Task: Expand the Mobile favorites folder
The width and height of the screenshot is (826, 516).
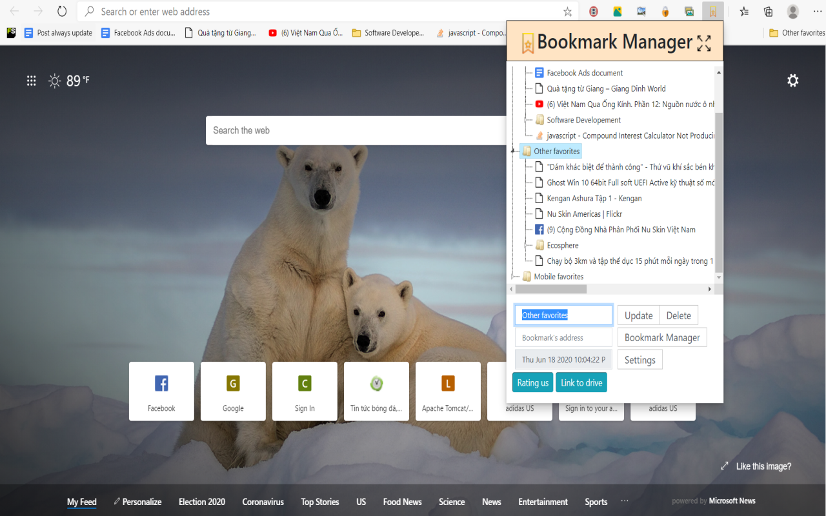Action: (514, 277)
